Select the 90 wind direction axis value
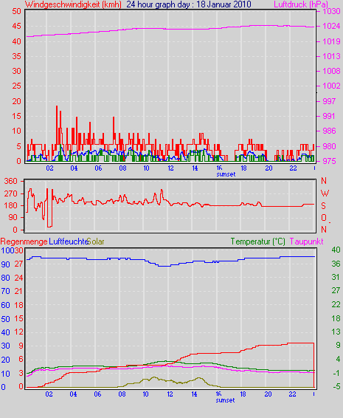This screenshot has height=418, width=343. pyautogui.click(x=13, y=218)
